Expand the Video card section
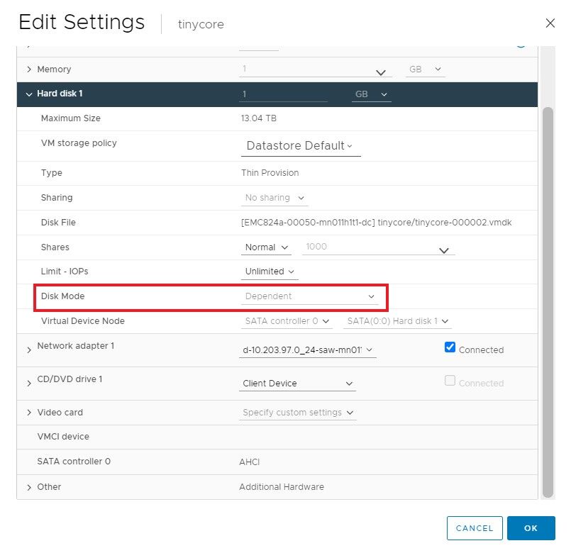This screenshot has width=571, height=553. (x=29, y=413)
